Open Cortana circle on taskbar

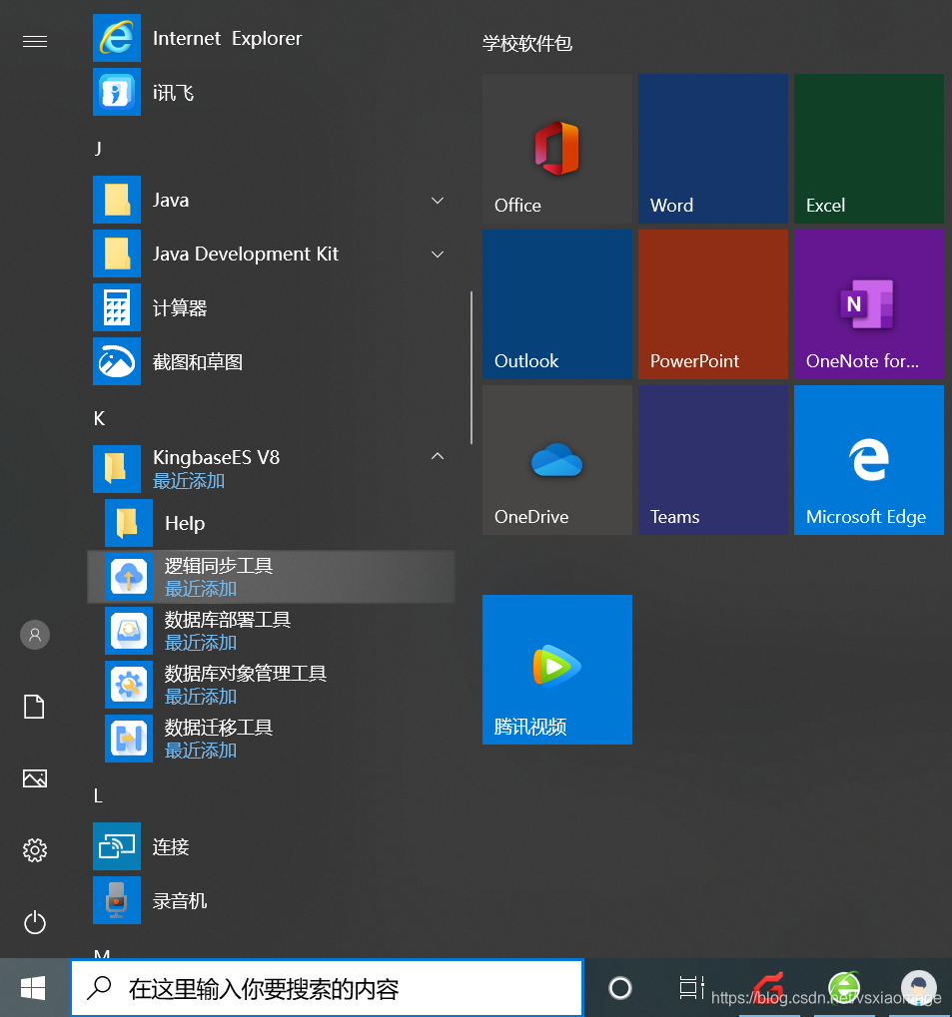(x=620, y=988)
